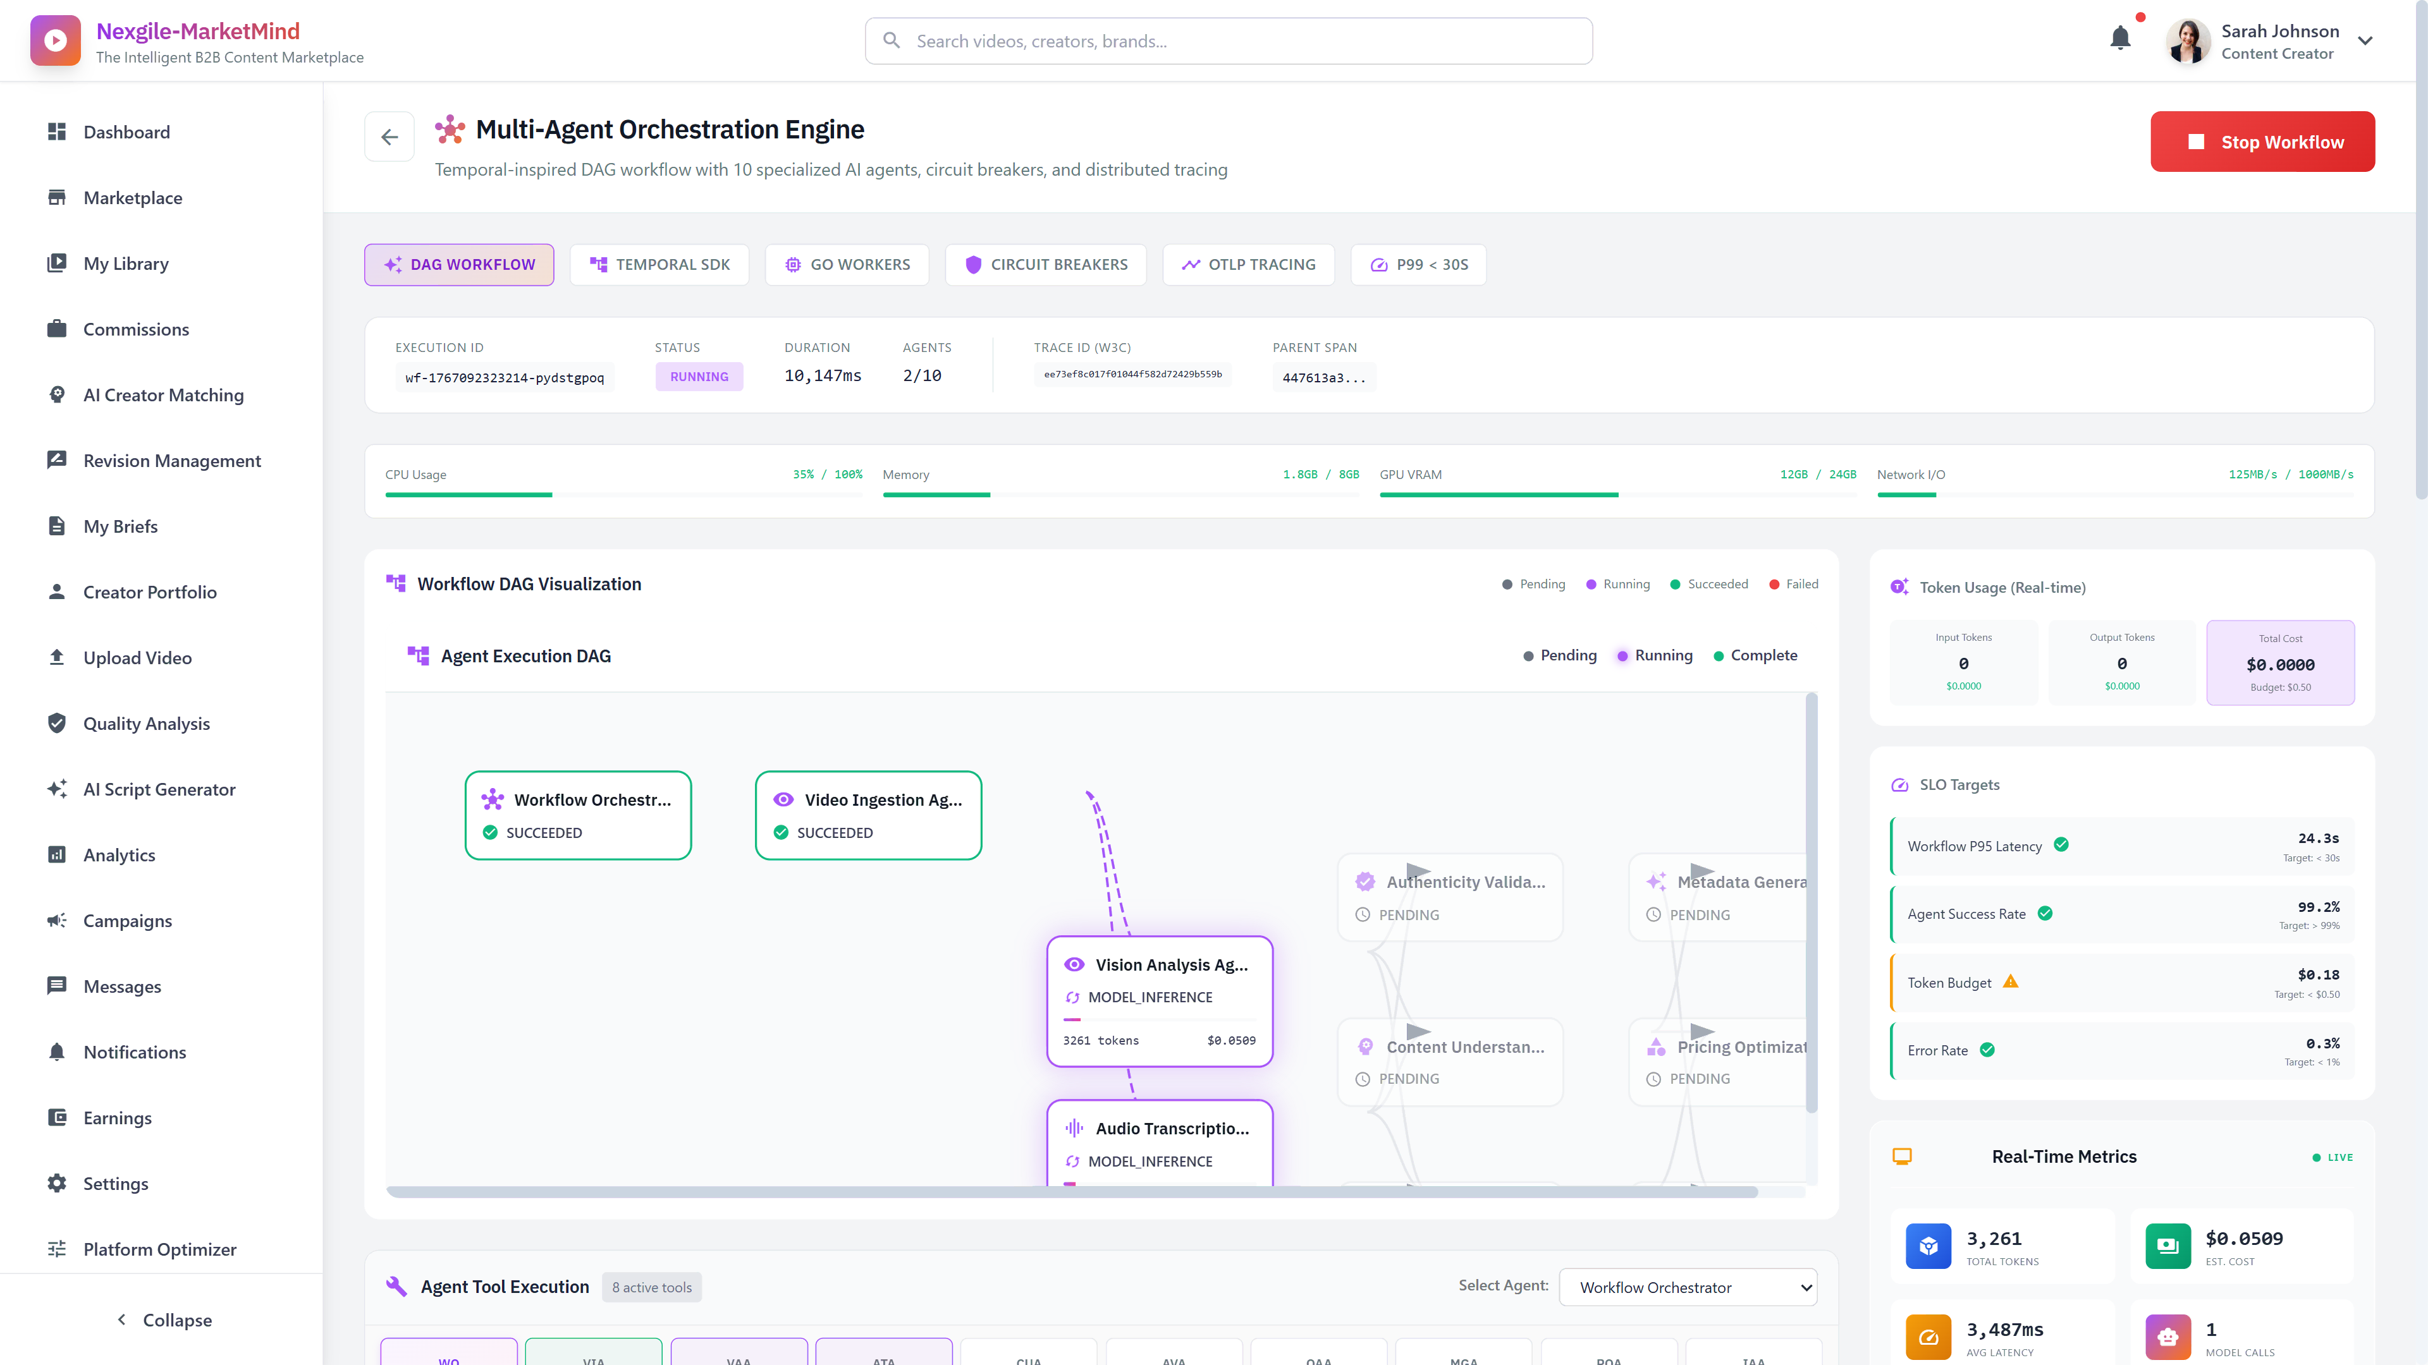Enable the Go Workers badge
This screenshot has height=1365, width=2428.
847,265
